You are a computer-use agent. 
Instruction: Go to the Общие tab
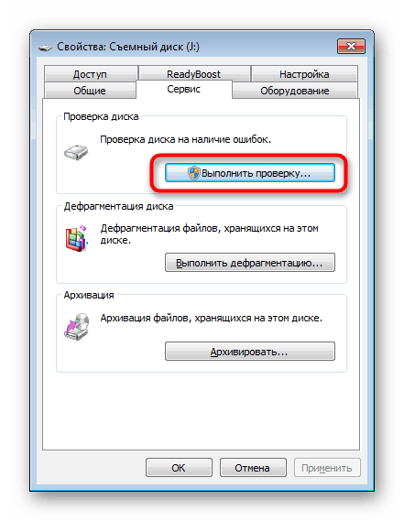[90, 91]
